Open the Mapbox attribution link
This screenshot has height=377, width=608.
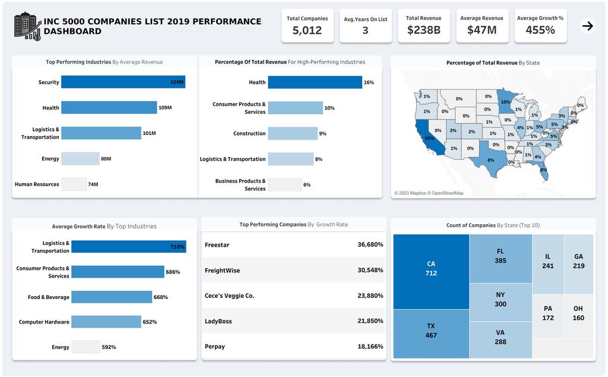[410, 193]
